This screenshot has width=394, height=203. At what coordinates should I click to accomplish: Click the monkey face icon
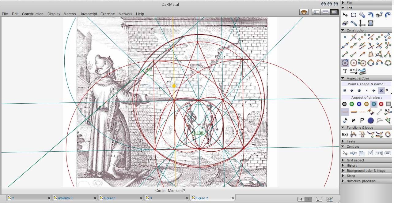click(304, 12)
